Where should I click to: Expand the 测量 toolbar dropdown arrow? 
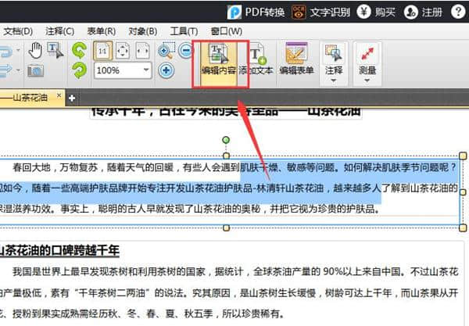pos(367,81)
